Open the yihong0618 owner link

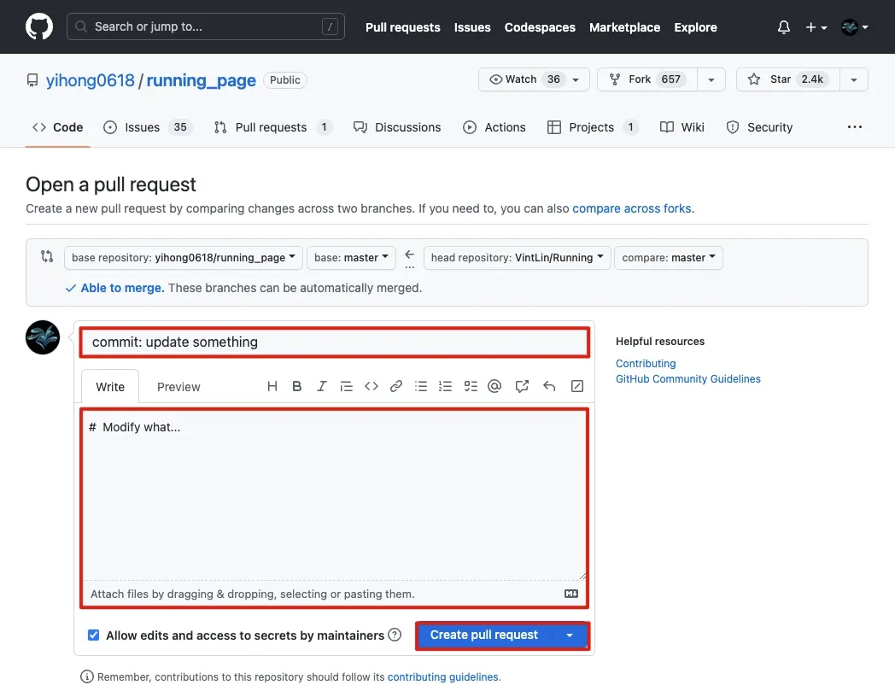pyautogui.click(x=91, y=80)
